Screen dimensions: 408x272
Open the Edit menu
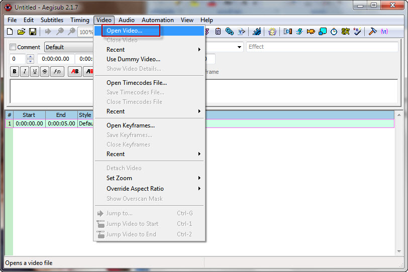(x=28, y=20)
